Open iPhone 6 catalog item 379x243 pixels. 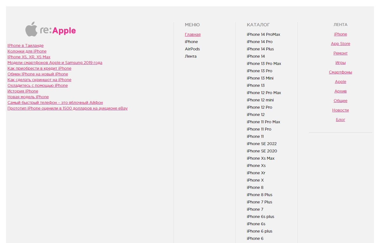coord(255,239)
